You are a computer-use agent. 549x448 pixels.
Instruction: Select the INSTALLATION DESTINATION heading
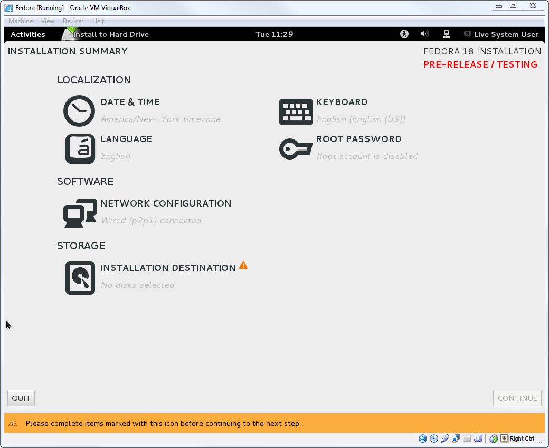tap(168, 268)
